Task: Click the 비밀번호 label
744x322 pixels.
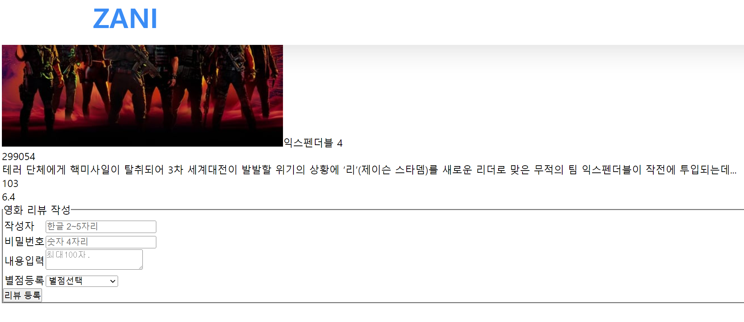Action: click(24, 242)
